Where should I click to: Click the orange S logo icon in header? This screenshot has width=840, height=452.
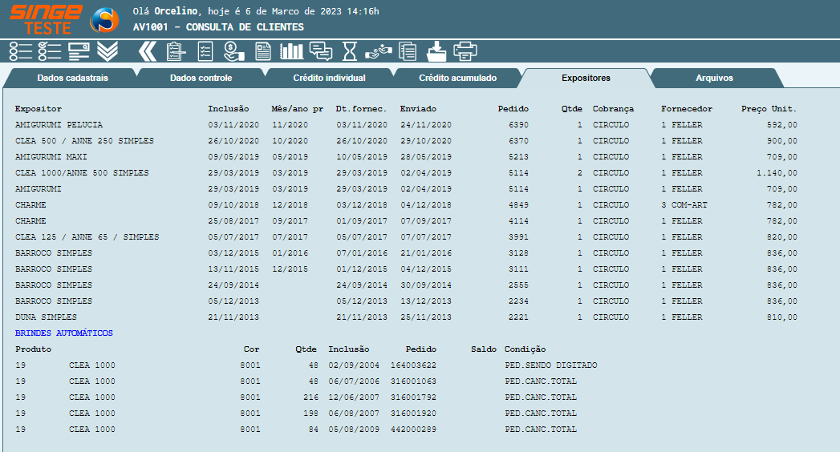(x=104, y=20)
